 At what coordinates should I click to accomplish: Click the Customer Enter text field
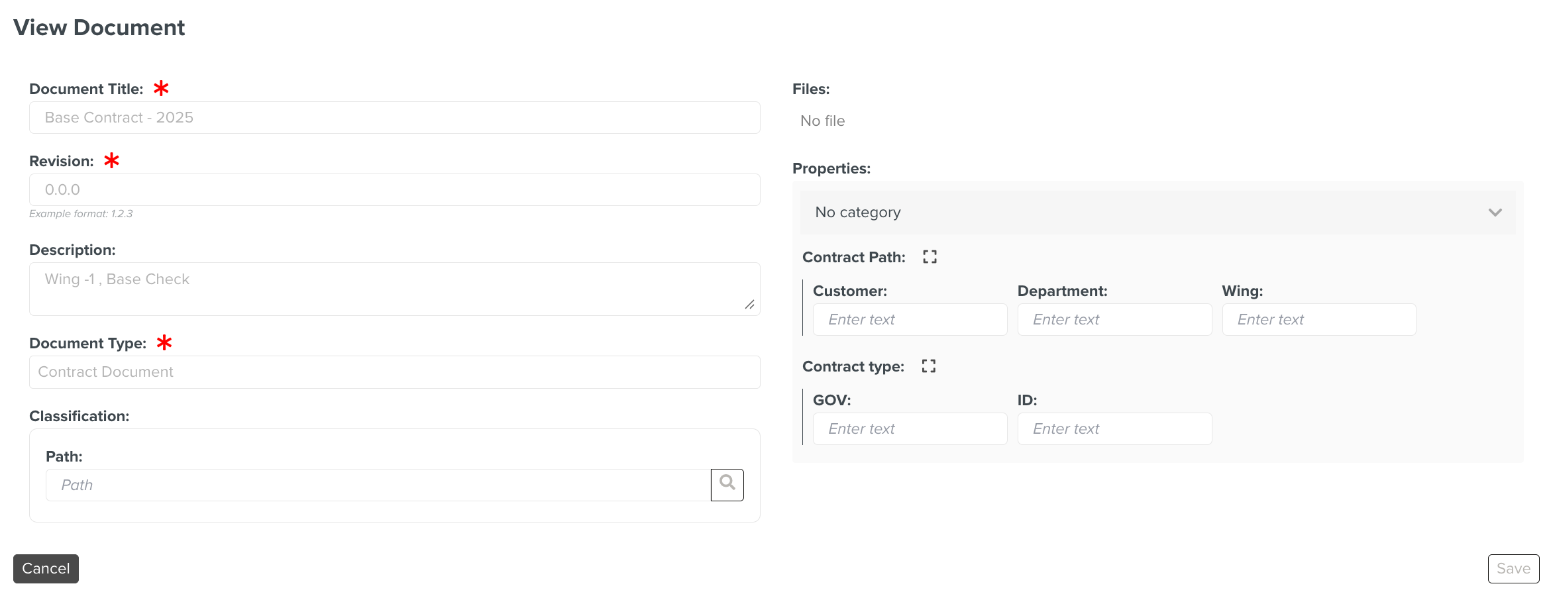(909, 319)
